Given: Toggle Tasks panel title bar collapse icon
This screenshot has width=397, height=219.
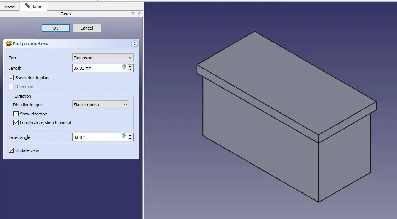Looking at the screenshot, I should [x=132, y=13].
